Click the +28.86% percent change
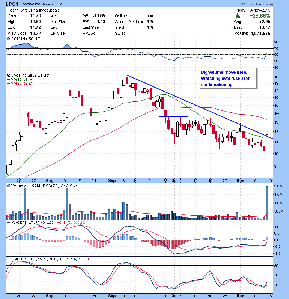Viewport: 289px width, 299px height. (260, 15)
